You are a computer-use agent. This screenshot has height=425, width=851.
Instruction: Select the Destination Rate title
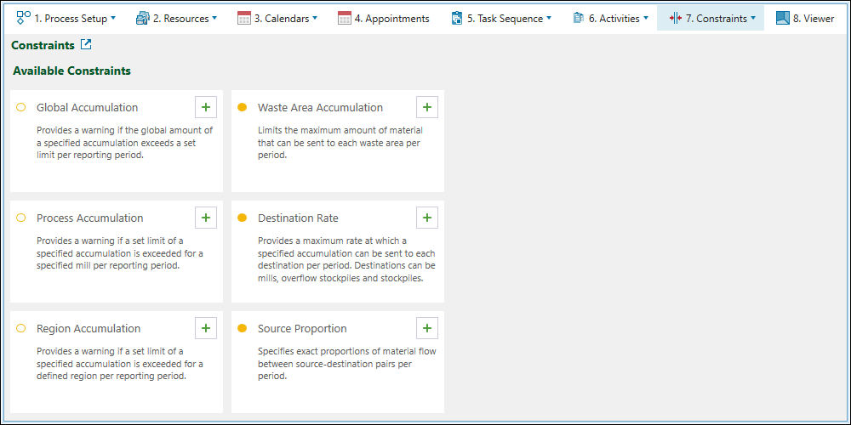coord(298,218)
